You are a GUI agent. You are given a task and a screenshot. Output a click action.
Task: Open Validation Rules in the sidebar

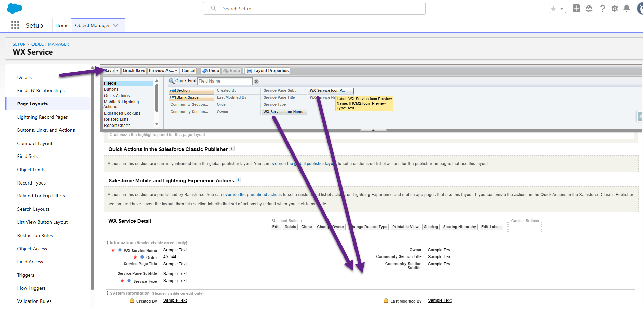click(35, 301)
